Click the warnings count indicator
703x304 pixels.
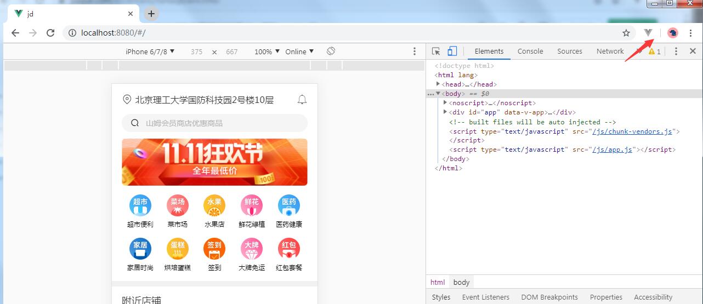click(x=655, y=51)
